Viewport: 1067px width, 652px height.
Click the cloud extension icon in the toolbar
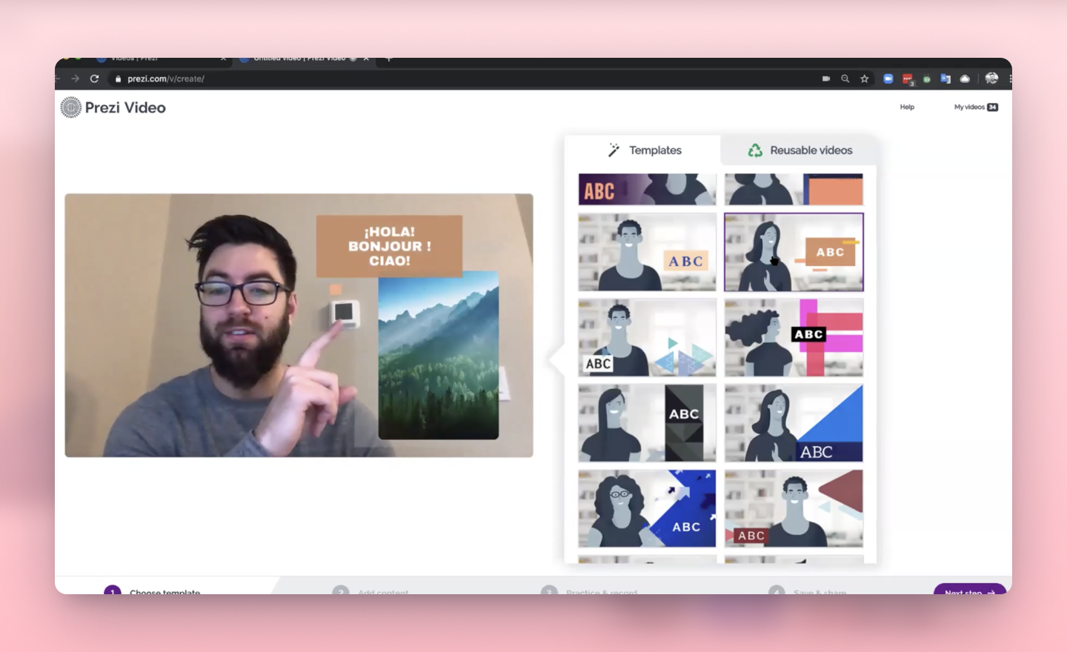pos(965,79)
